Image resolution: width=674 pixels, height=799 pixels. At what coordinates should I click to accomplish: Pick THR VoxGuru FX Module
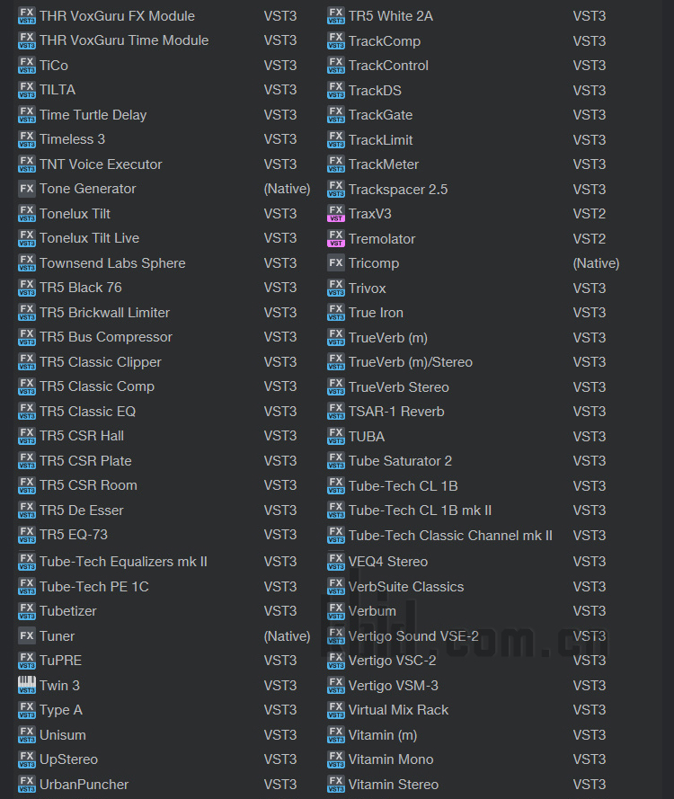[117, 16]
